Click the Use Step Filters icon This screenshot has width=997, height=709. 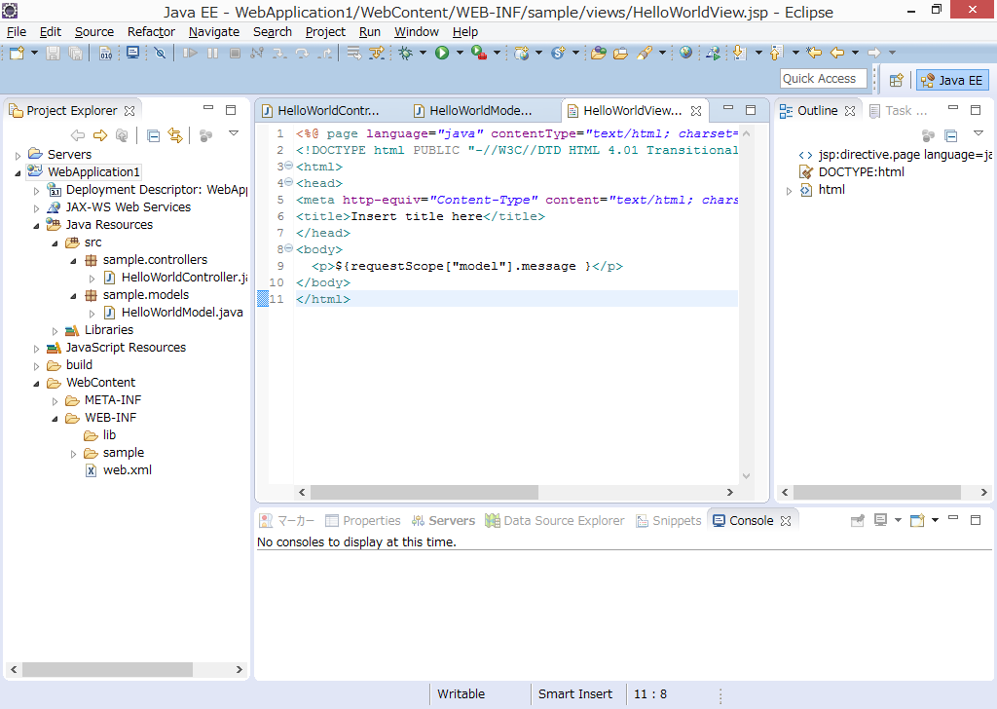377,53
